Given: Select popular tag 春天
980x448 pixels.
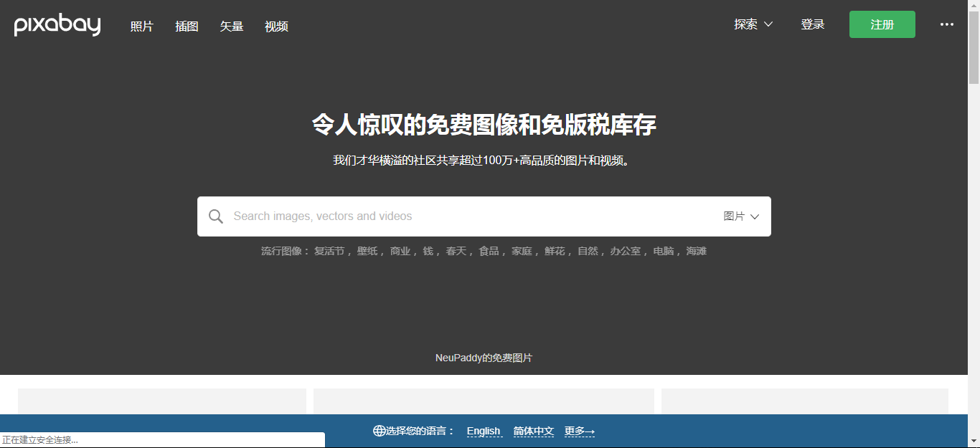Looking at the screenshot, I should (456, 251).
